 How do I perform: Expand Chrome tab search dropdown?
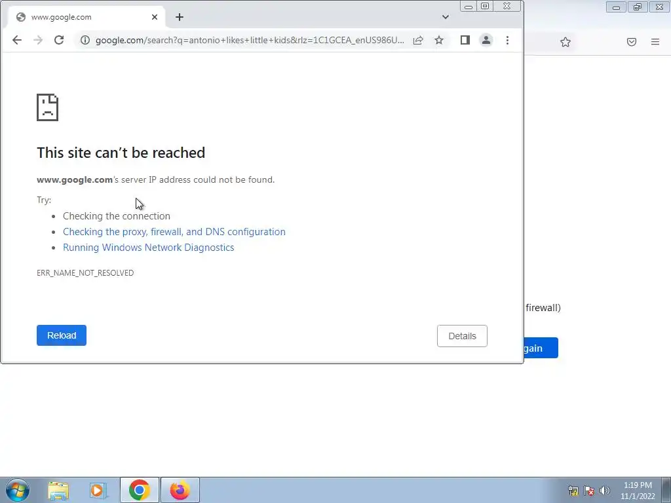(446, 17)
